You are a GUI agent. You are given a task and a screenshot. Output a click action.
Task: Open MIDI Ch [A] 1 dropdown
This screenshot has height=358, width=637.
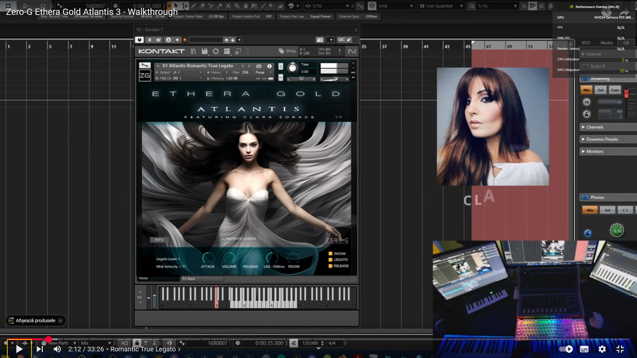coord(178,78)
